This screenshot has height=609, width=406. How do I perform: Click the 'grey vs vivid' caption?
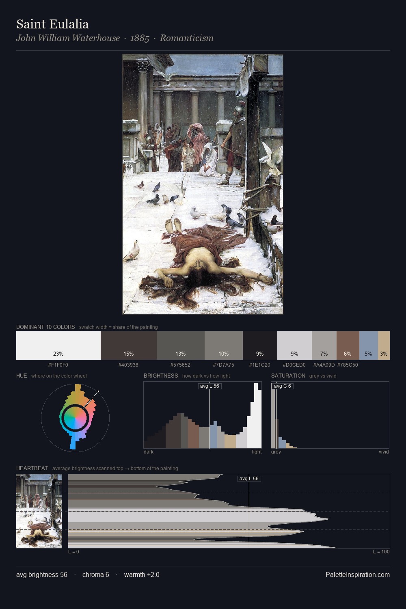tap(323, 376)
